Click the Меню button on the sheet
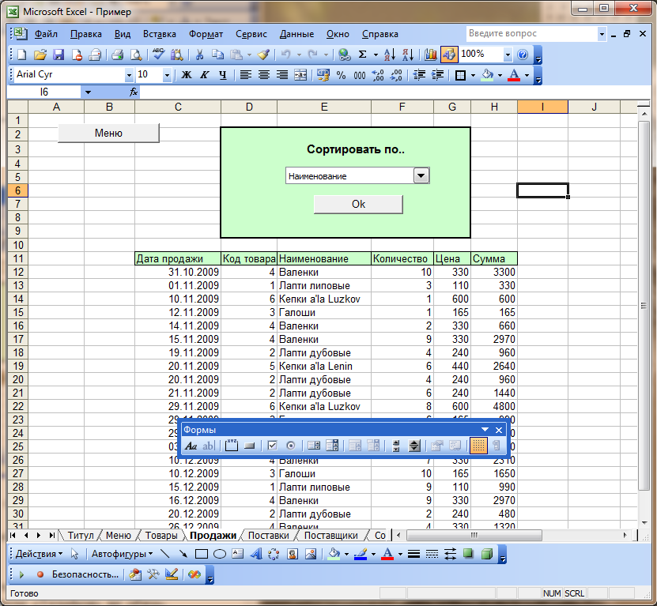 (108, 133)
